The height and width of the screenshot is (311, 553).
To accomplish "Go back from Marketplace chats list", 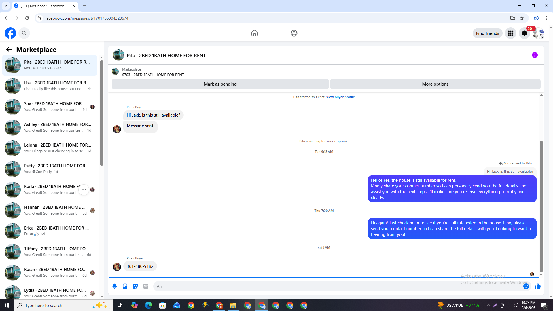I will [x=9, y=50].
